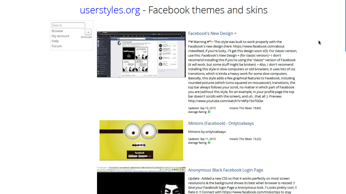The width and height of the screenshot is (346, 194).
Task: Click the thumbs-up rating icon under Minions style
Action: tap(209, 142)
